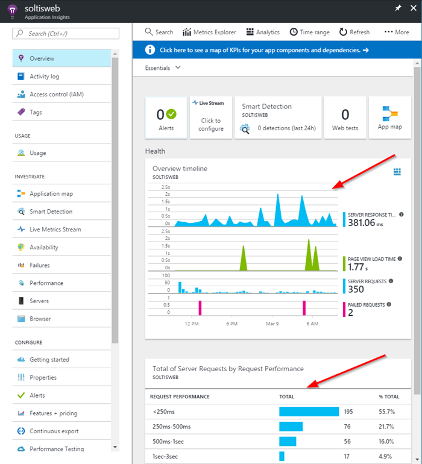Open Access control (IAM)
The width and height of the screenshot is (422, 464).
61,94
